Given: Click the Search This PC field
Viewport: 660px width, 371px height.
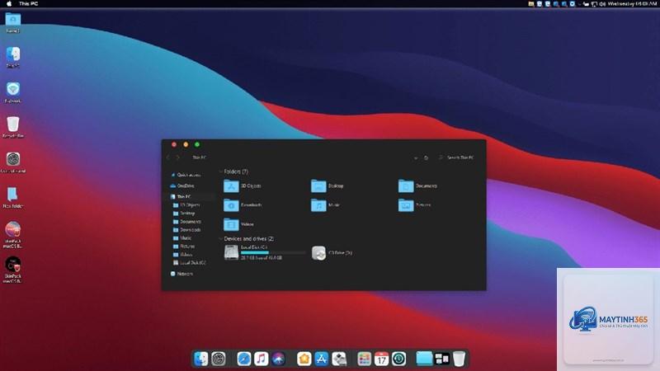Looking at the screenshot, I should coord(457,157).
